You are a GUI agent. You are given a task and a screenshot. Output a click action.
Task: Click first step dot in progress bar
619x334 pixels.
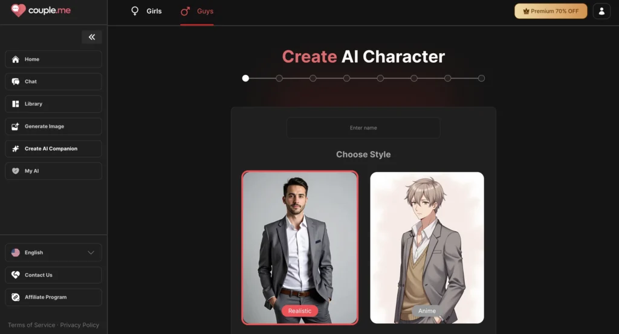tap(245, 78)
